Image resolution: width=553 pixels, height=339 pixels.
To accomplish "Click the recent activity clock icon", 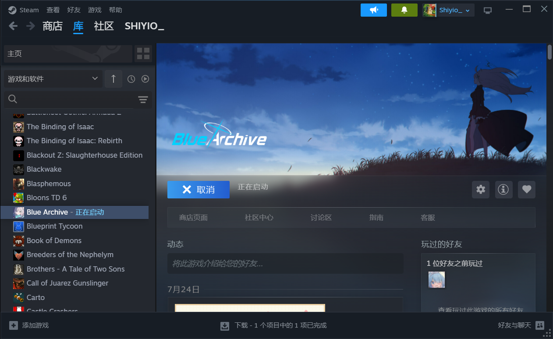I will (x=131, y=79).
